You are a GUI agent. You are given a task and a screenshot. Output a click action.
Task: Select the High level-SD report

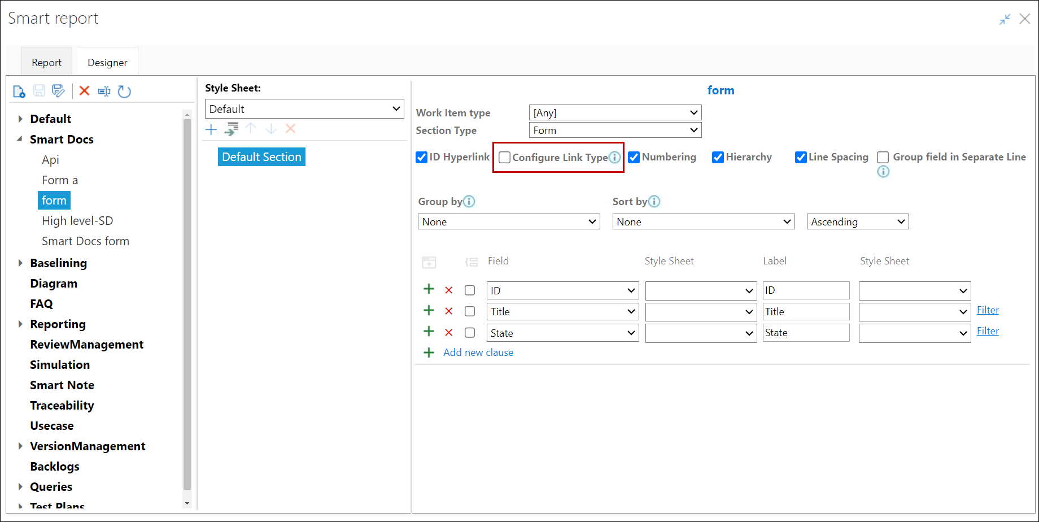click(77, 221)
